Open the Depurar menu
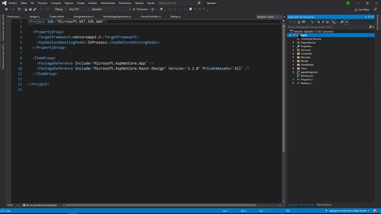The width and height of the screenshot is (381, 214). 69,3
